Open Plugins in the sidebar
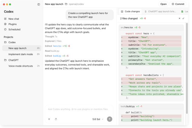The width and height of the screenshot is (192, 128). [22, 24]
